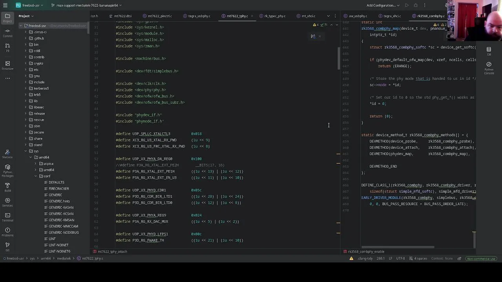Switch to mt7622_pinctrl.c tab

pyautogui.click(x=157, y=16)
